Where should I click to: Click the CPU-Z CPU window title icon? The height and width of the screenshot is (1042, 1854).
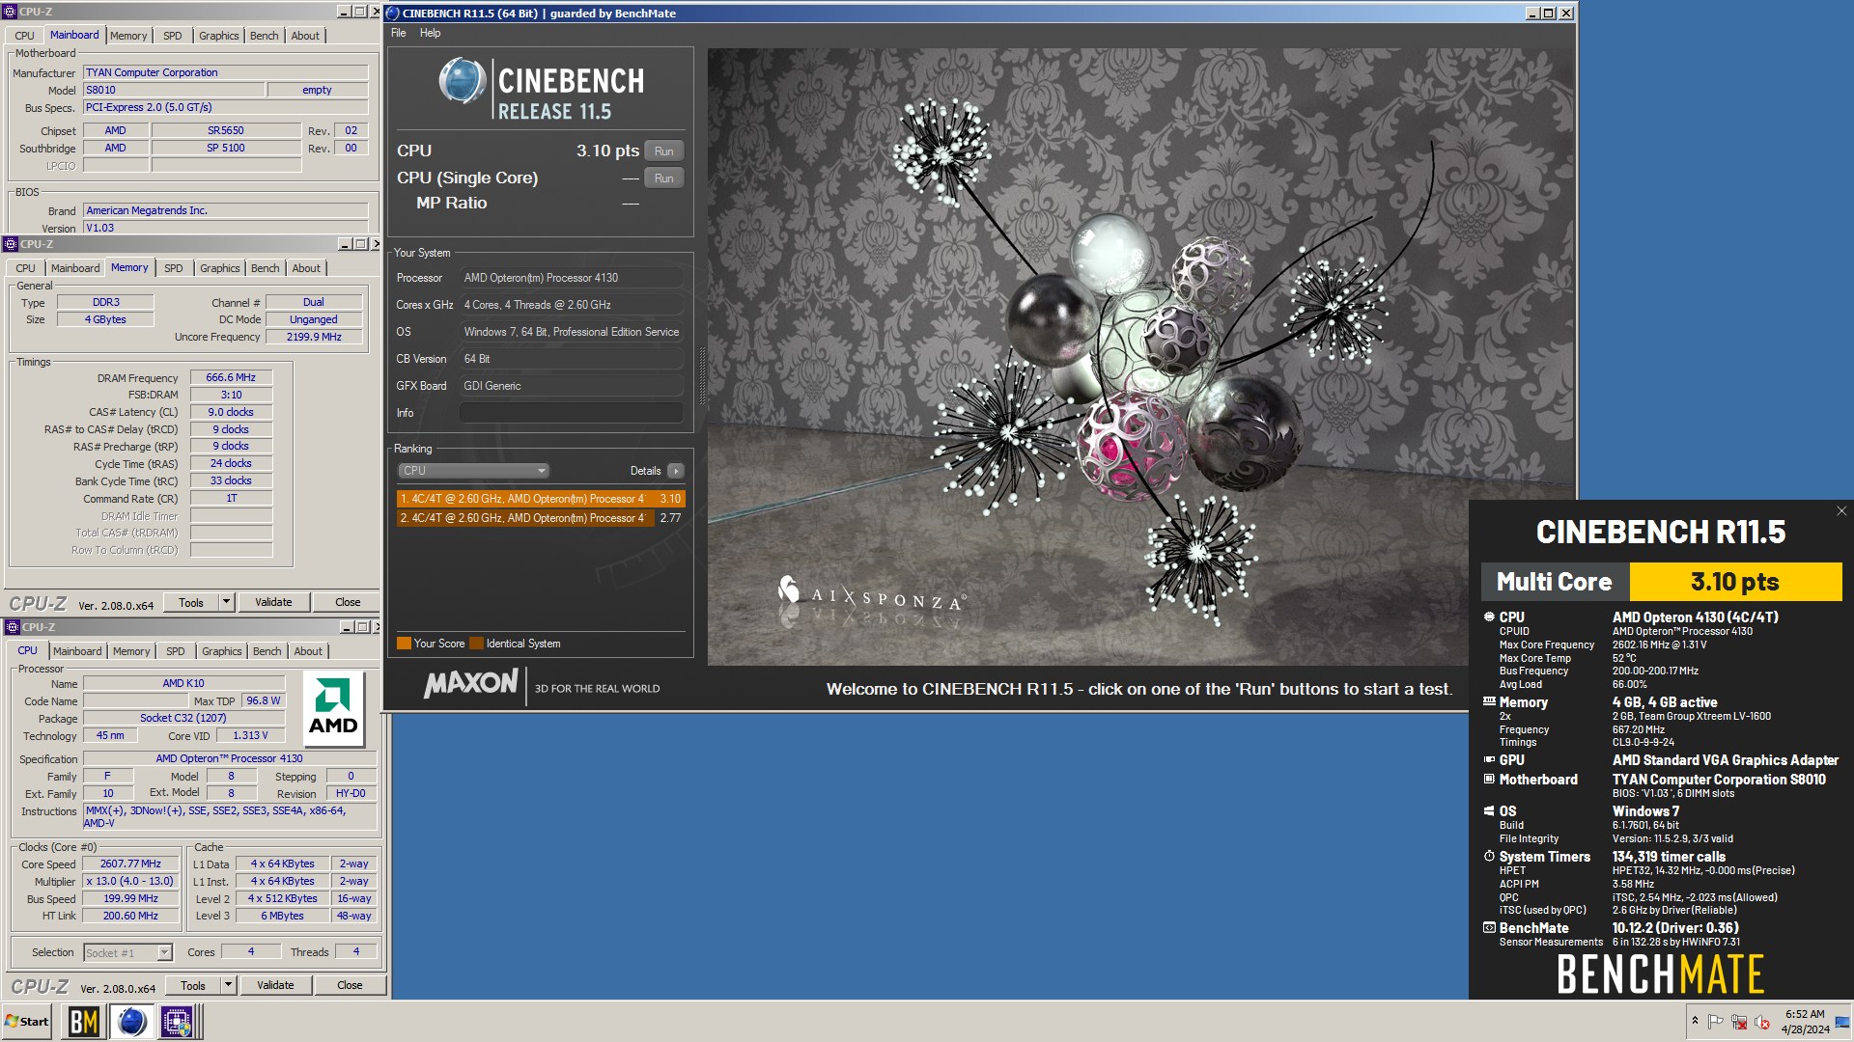coord(13,627)
